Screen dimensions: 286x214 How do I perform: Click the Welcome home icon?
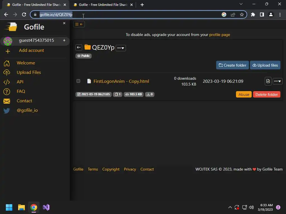tap(7, 63)
